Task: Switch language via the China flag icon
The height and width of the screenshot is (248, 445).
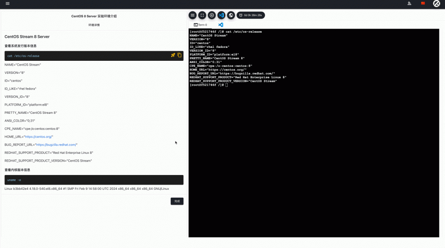Action: click(x=423, y=3)
